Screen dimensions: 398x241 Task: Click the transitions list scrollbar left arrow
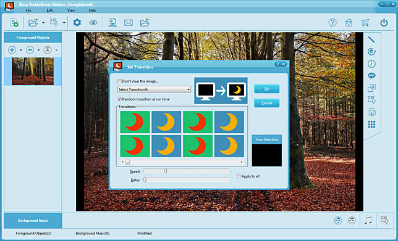click(122, 161)
